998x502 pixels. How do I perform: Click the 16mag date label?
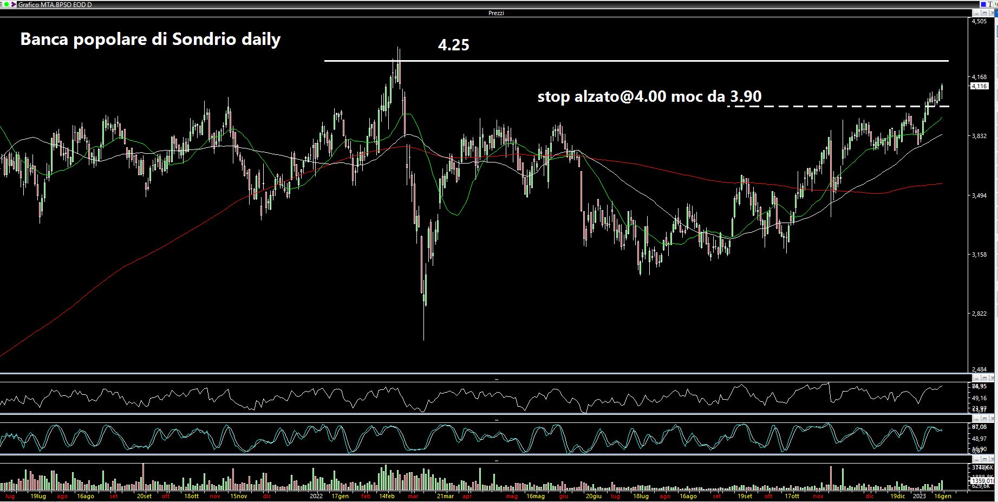coord(535,496)
